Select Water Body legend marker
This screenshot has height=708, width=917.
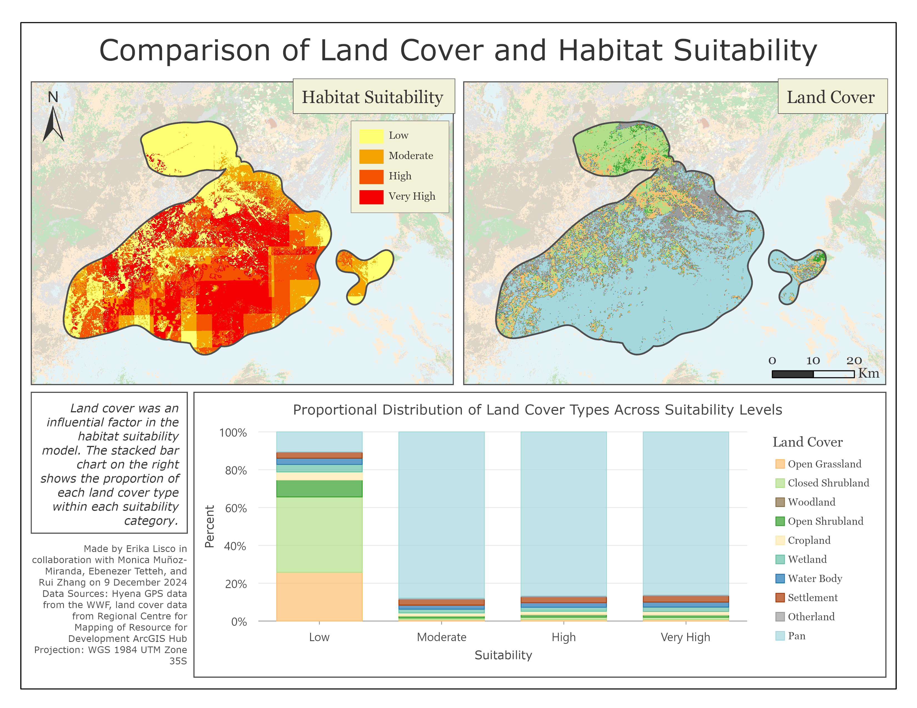780,578
